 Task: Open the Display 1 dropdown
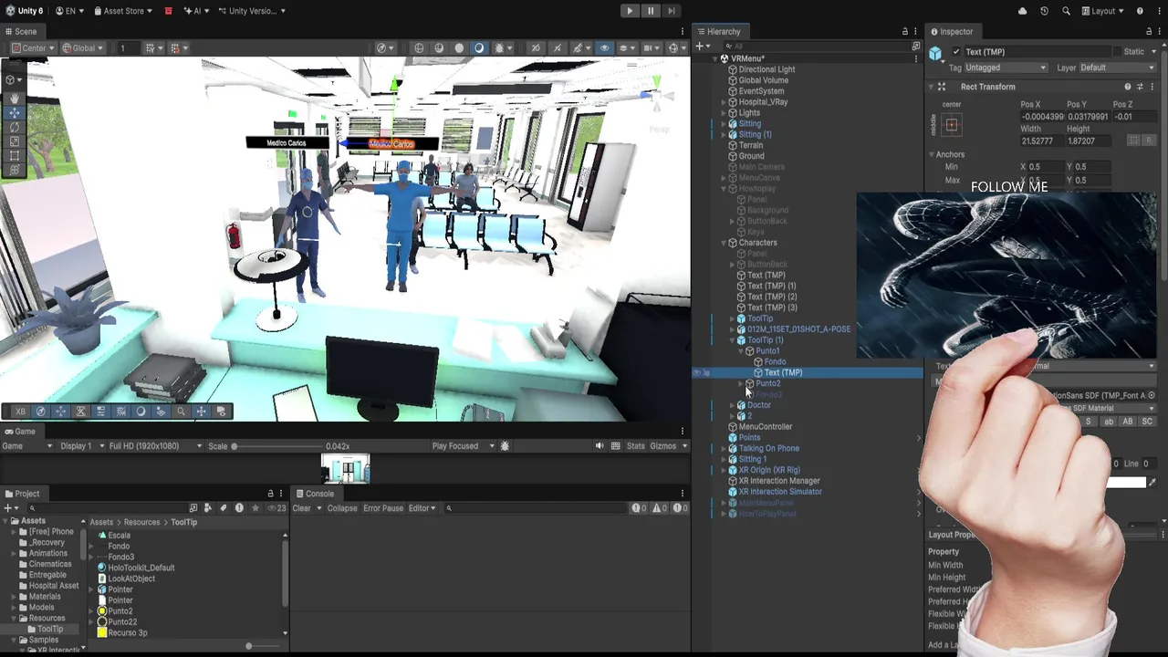click(x=79, y=446)
